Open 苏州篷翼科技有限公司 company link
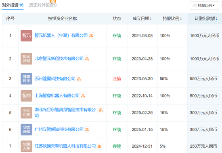The image size is (222, 153). 55,79
